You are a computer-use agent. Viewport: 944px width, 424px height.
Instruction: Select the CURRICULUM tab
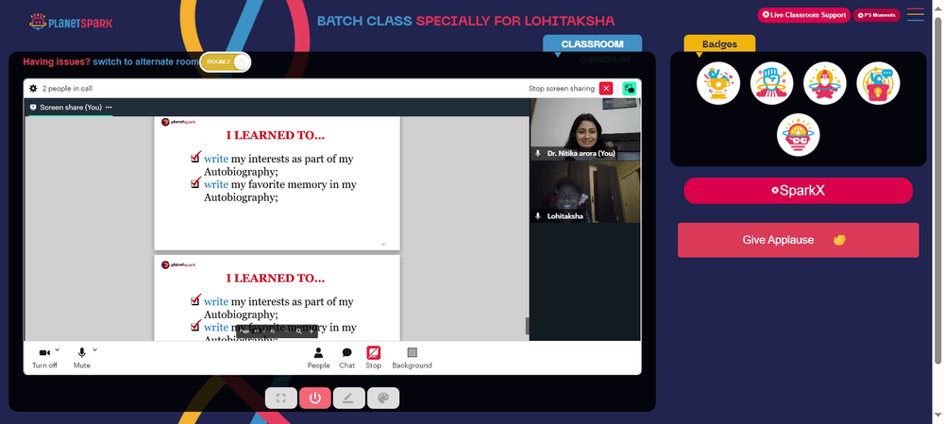pos(604,59)
